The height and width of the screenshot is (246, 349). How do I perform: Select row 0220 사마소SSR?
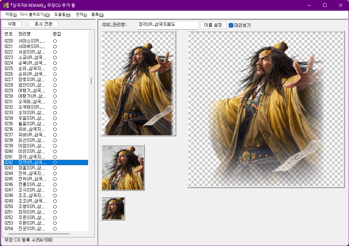46,41
